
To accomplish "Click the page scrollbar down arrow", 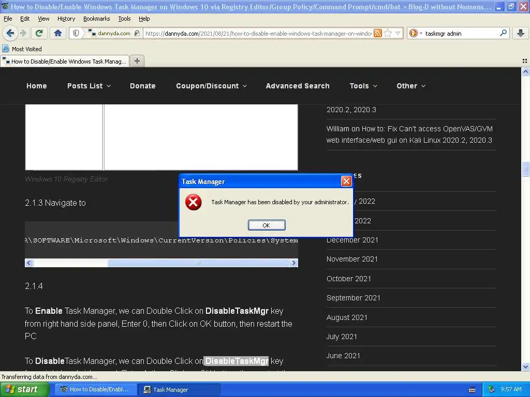I will tap(525, 367).
